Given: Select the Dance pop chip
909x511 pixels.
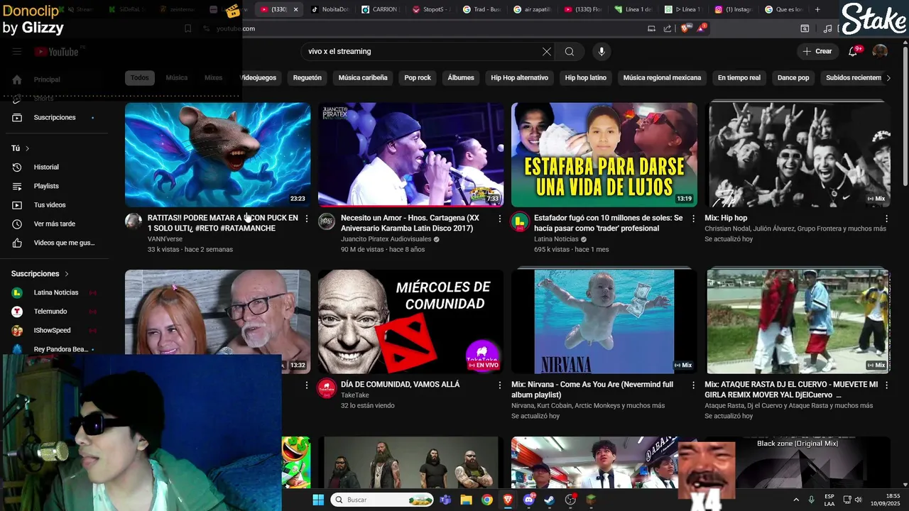Looking at the screenshot, I should (x=793, y=77).
